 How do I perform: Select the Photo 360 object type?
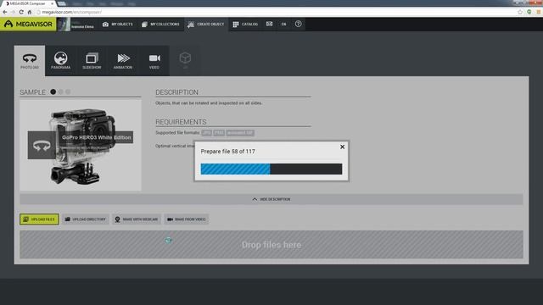click(x=30, y=61)
